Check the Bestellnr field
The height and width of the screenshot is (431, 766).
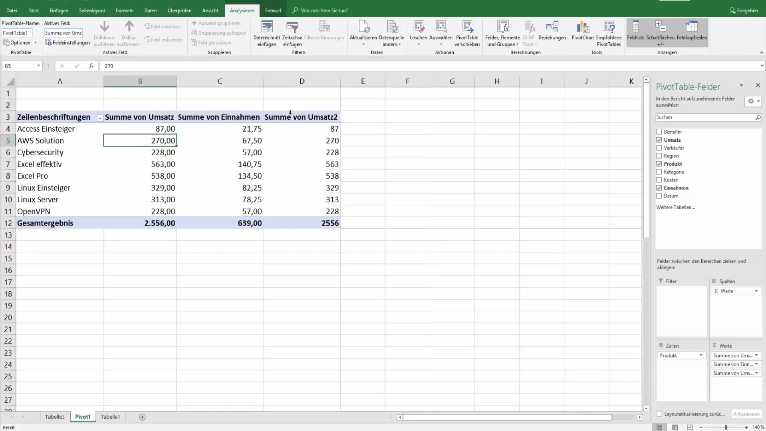pyautogui.click(x=659, y=132)
